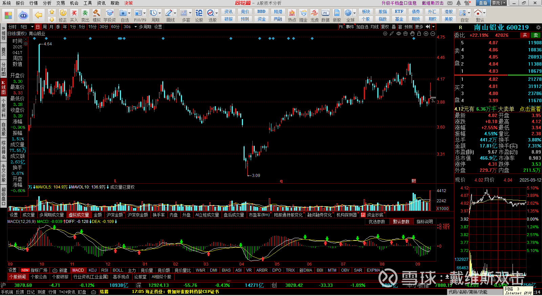Screen dimensions: 542x296
Task: Click scrolling news headline about 海正药业
Action: coord(175,292)
